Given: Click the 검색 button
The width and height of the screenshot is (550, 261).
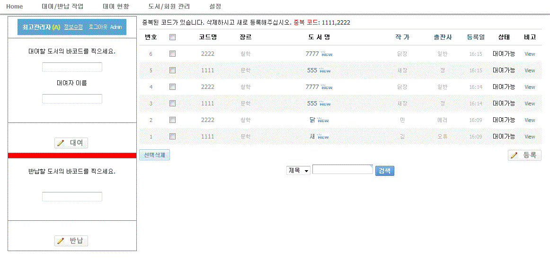Looking at the screenshot, I should [385, 171].
